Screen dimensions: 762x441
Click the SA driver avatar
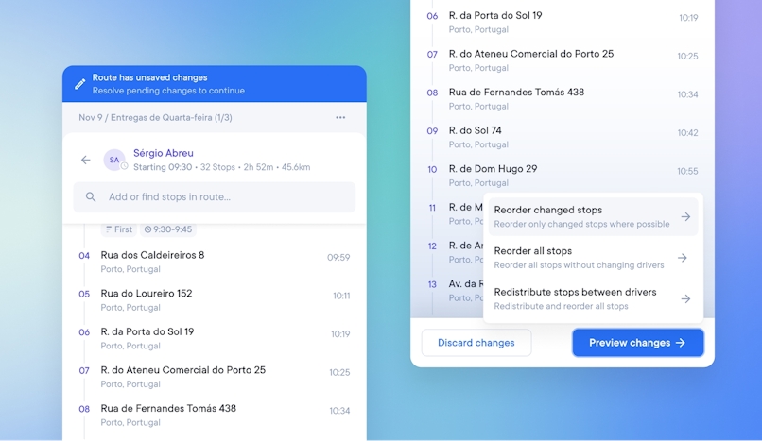coord(114,161)
